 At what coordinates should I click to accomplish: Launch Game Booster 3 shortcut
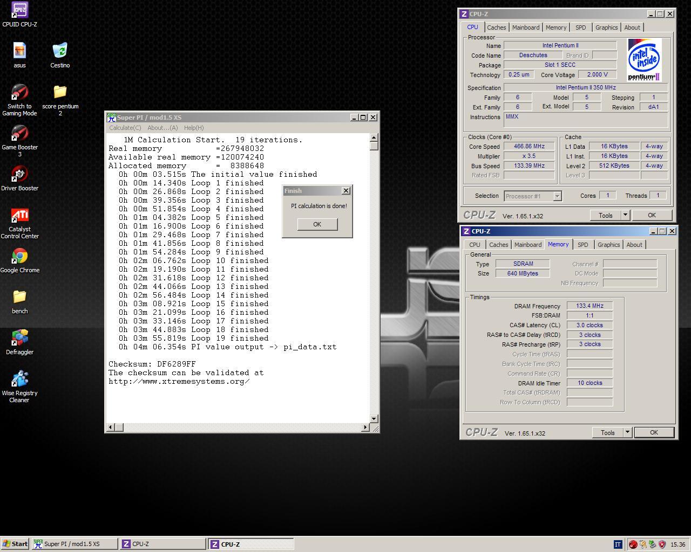click(19, 141)
